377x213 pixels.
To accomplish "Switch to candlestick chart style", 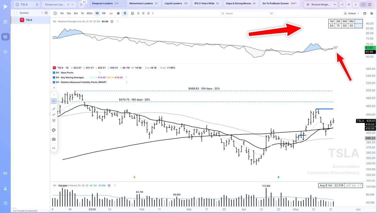I will (118, 13).
